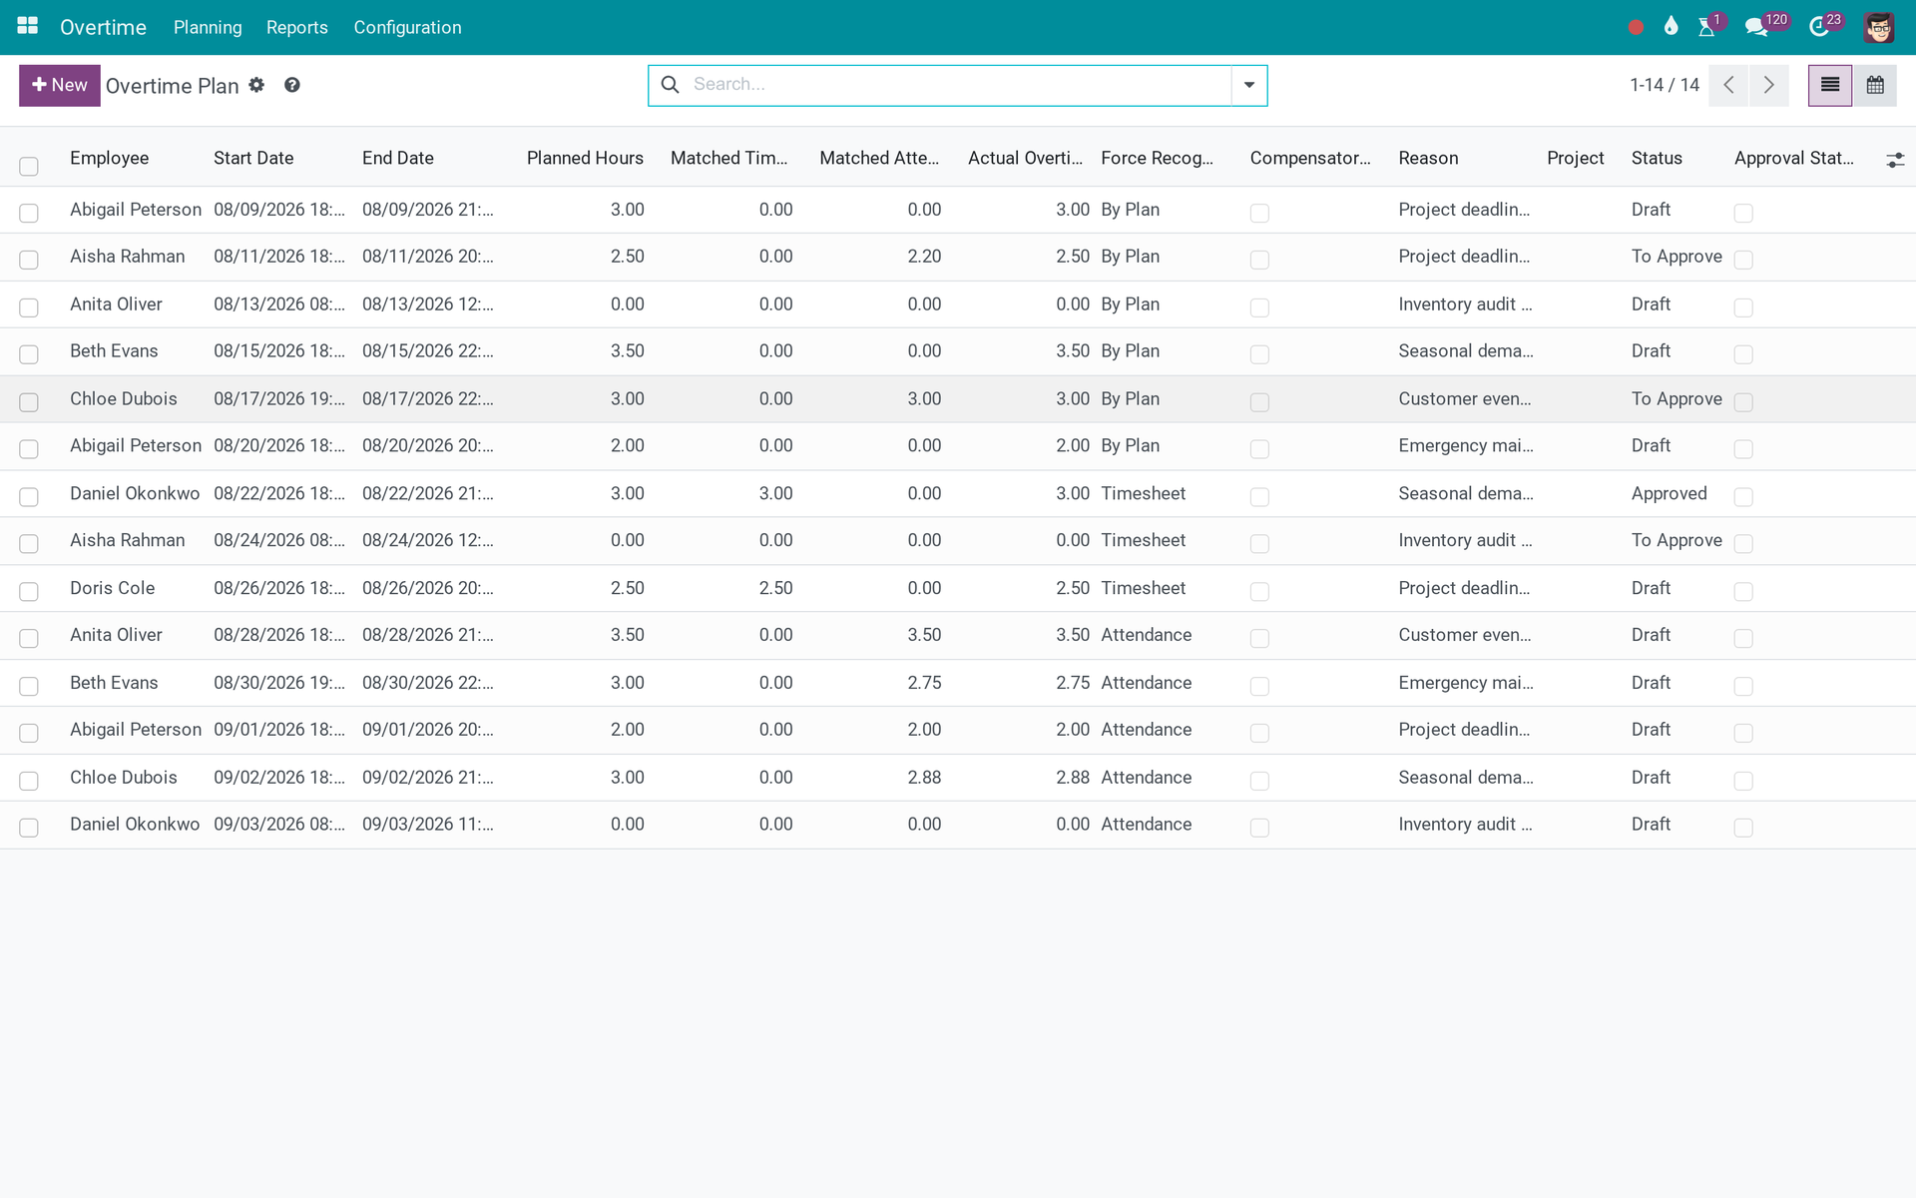The image size is (1916, 1198).
Task: Click the red recording dot icon
Action: pyautogui.click(x=1636, y=27)
